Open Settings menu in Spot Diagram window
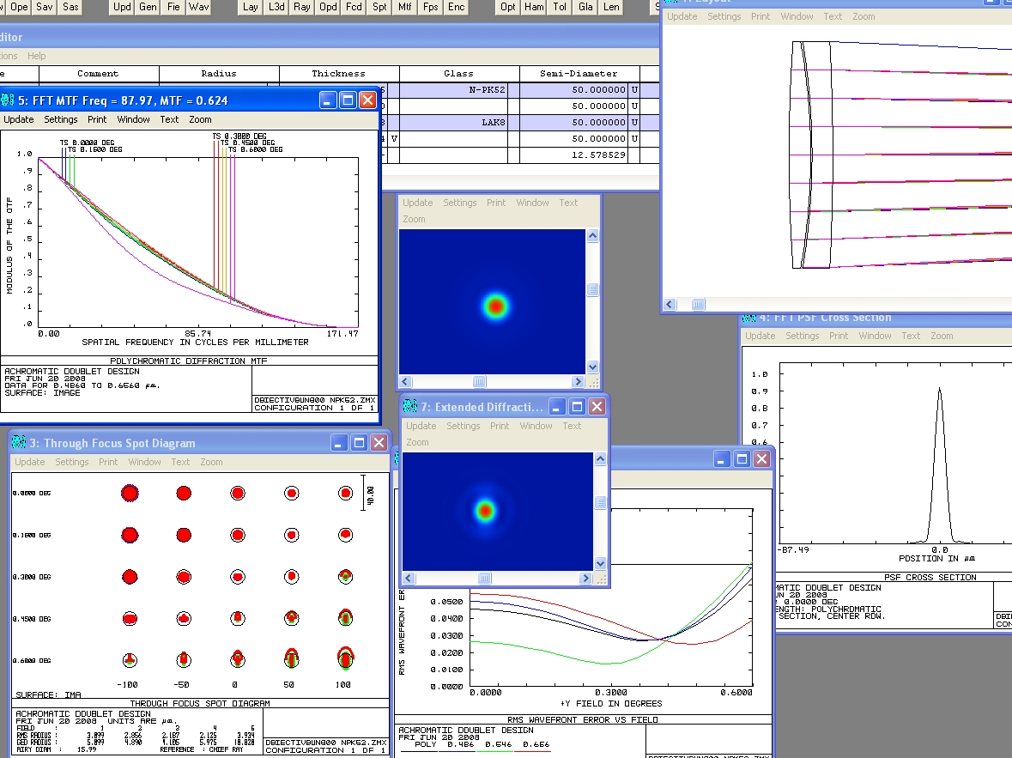Viewport: 1012px width, 758px height. [71, 463]
